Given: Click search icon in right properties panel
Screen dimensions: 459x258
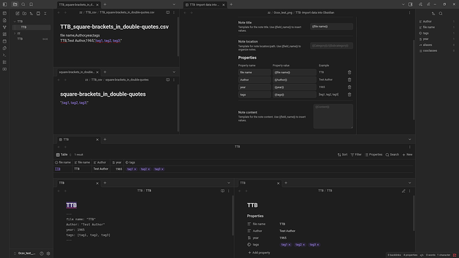Looking at the screenshot, I should point(440,13).
